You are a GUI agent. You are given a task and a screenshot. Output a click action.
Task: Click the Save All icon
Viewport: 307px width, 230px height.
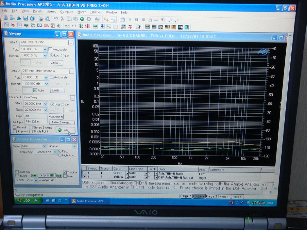[x=32, y=18]
